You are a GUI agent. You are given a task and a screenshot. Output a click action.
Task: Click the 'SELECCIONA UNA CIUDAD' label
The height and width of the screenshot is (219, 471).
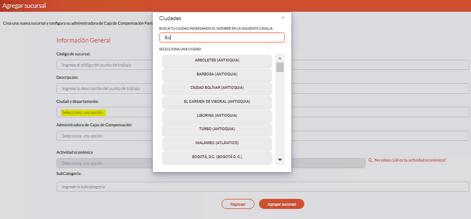(x=180, y=49)
